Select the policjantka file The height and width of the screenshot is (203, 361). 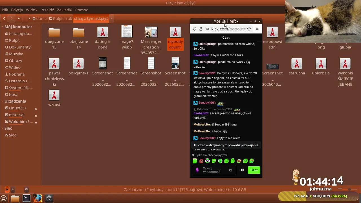click(x=78, y=67)
